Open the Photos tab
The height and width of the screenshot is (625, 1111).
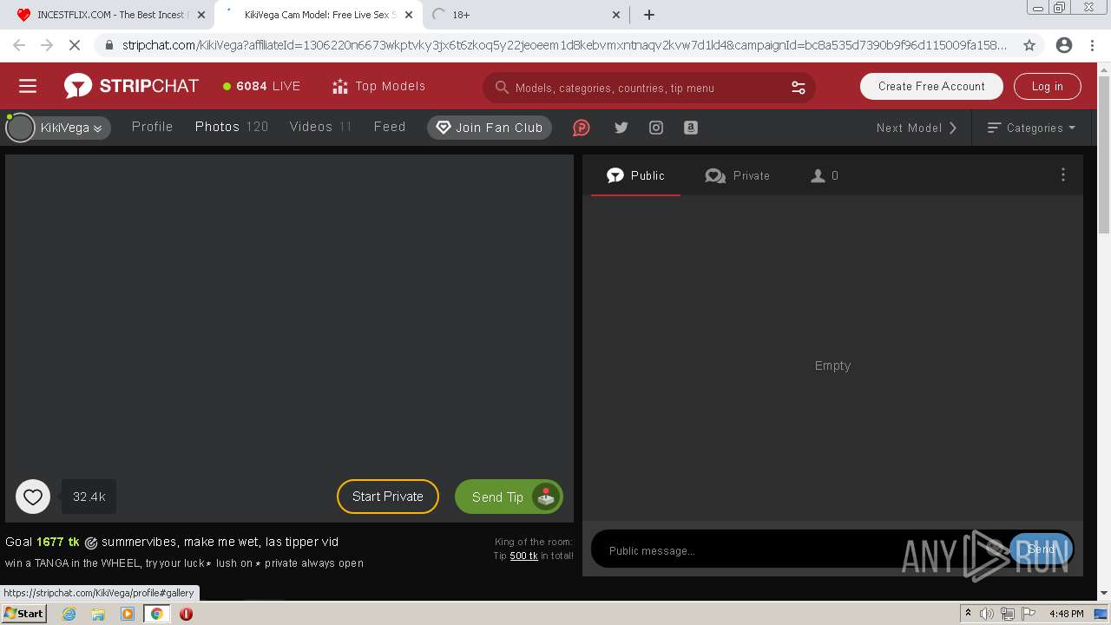(232, 127)
